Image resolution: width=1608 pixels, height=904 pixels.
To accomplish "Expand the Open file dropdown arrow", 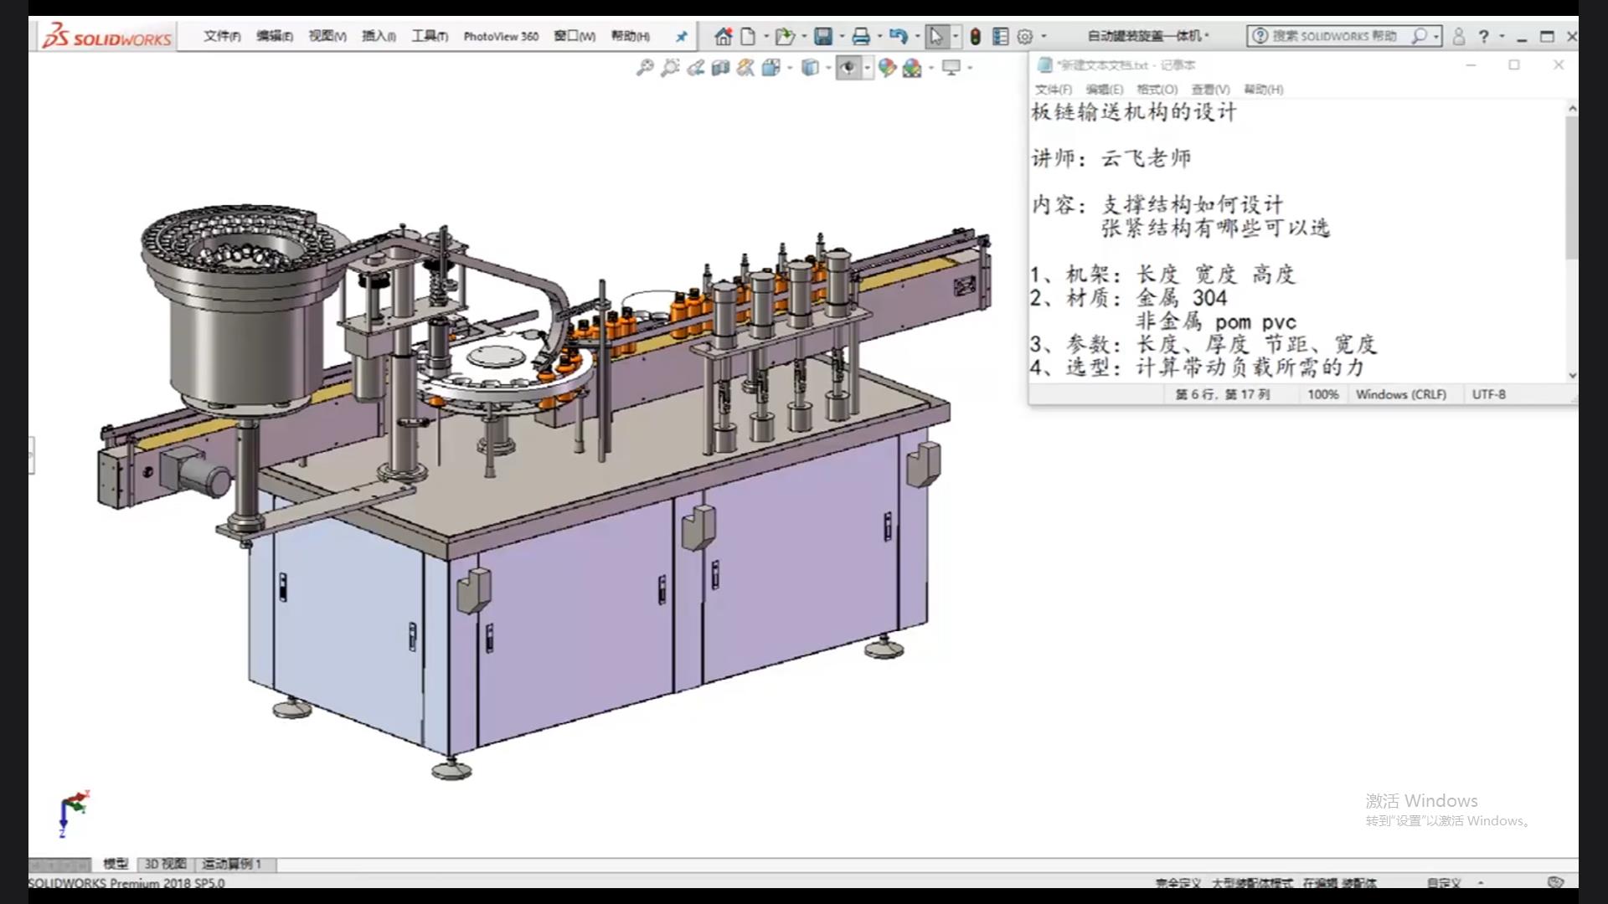I will (x=804, y=36).
